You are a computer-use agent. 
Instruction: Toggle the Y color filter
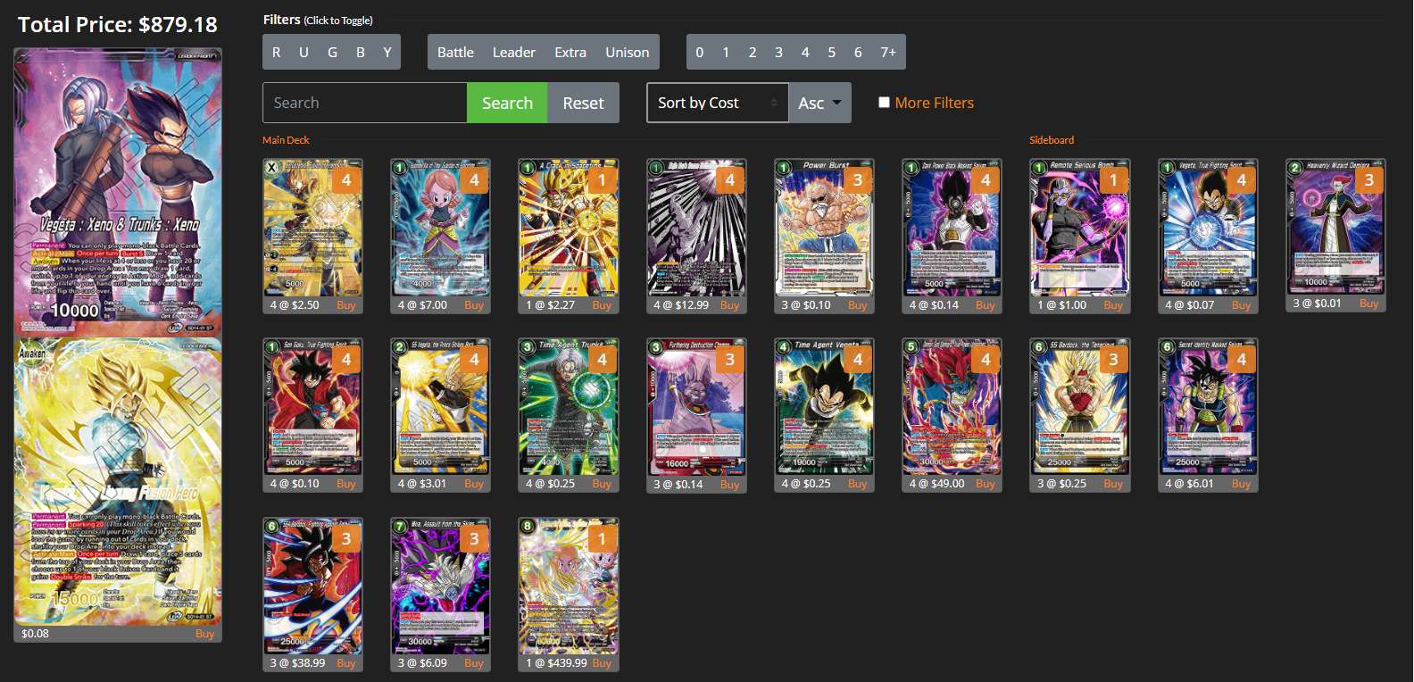click(x=387, y=53)
